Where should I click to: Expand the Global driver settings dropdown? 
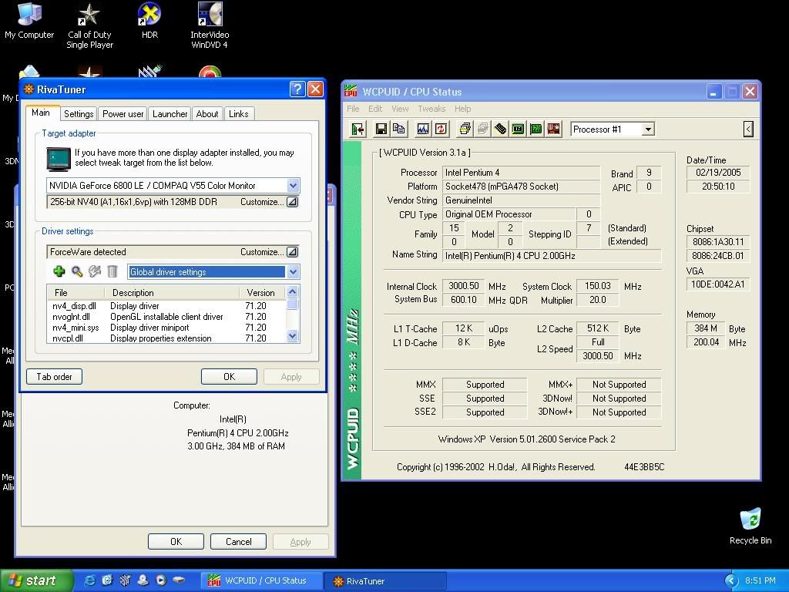pyautogui.click(x=291, y=271)
